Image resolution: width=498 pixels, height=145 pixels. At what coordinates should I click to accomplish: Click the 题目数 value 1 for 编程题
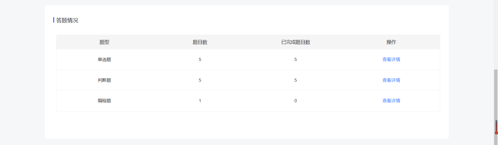click(x=200, y=101)
